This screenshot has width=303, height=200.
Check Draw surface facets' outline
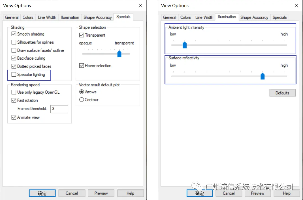point(14,50)
